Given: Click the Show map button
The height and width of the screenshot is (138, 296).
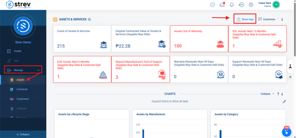Looking at the screenshot, I should pyautogui.click(x=245, y=19).
